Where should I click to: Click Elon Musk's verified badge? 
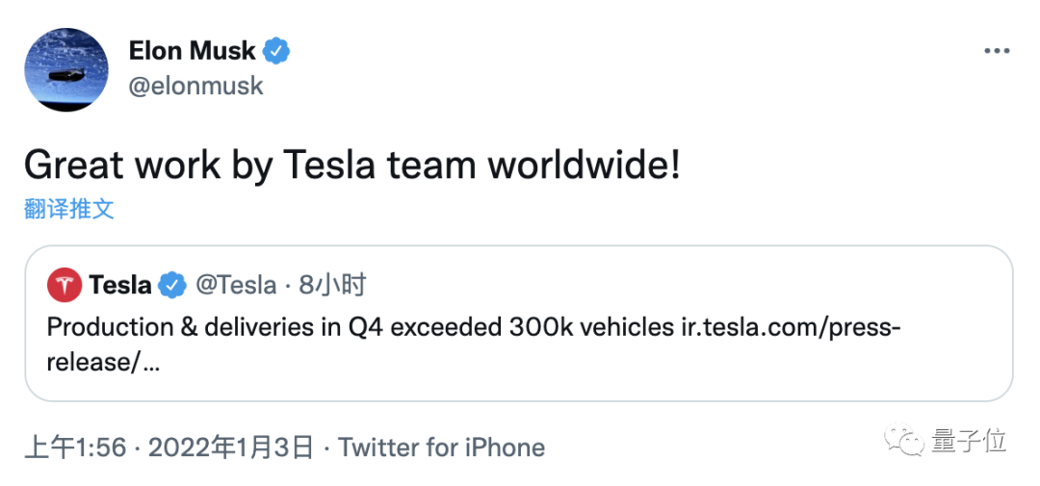pos(278,50)
